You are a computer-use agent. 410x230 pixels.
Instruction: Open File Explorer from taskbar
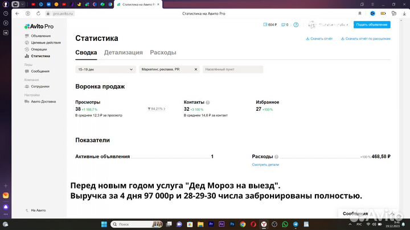point(200,224)
